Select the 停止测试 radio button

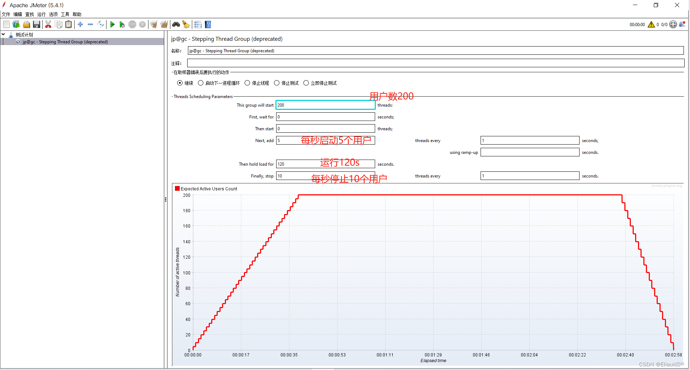277,83
